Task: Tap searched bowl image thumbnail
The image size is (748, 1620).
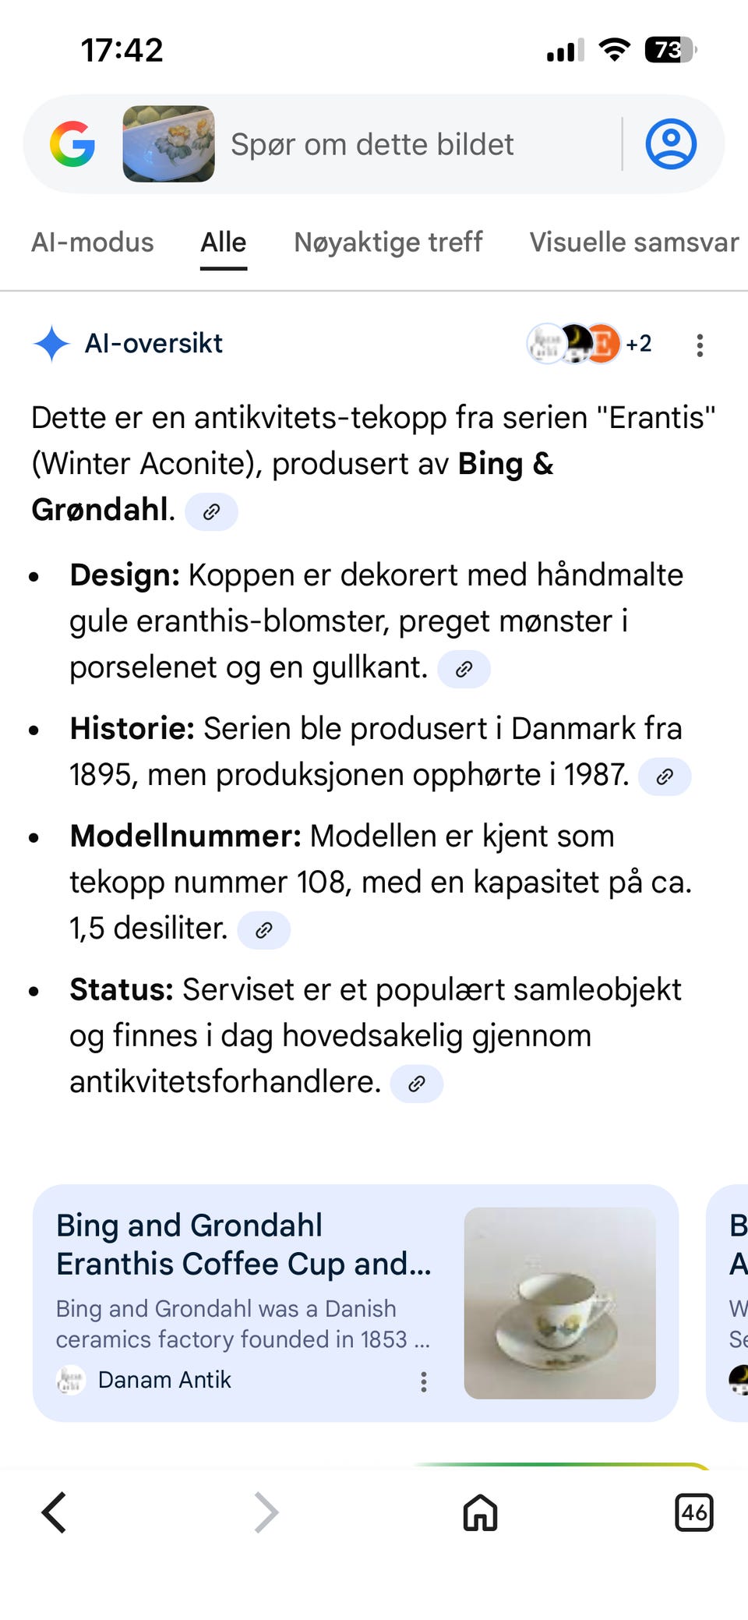Action: pyautogui.click(x=168, y=144)
